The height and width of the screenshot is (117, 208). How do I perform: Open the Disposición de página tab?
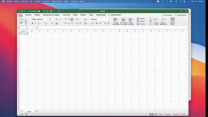point(51,15)
